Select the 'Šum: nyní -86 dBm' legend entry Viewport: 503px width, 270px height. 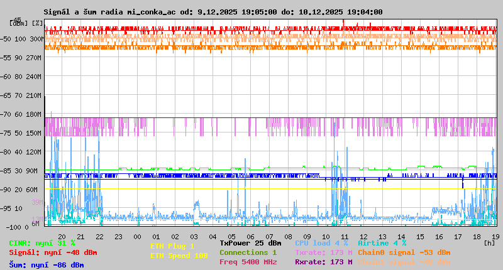point(47,265)
